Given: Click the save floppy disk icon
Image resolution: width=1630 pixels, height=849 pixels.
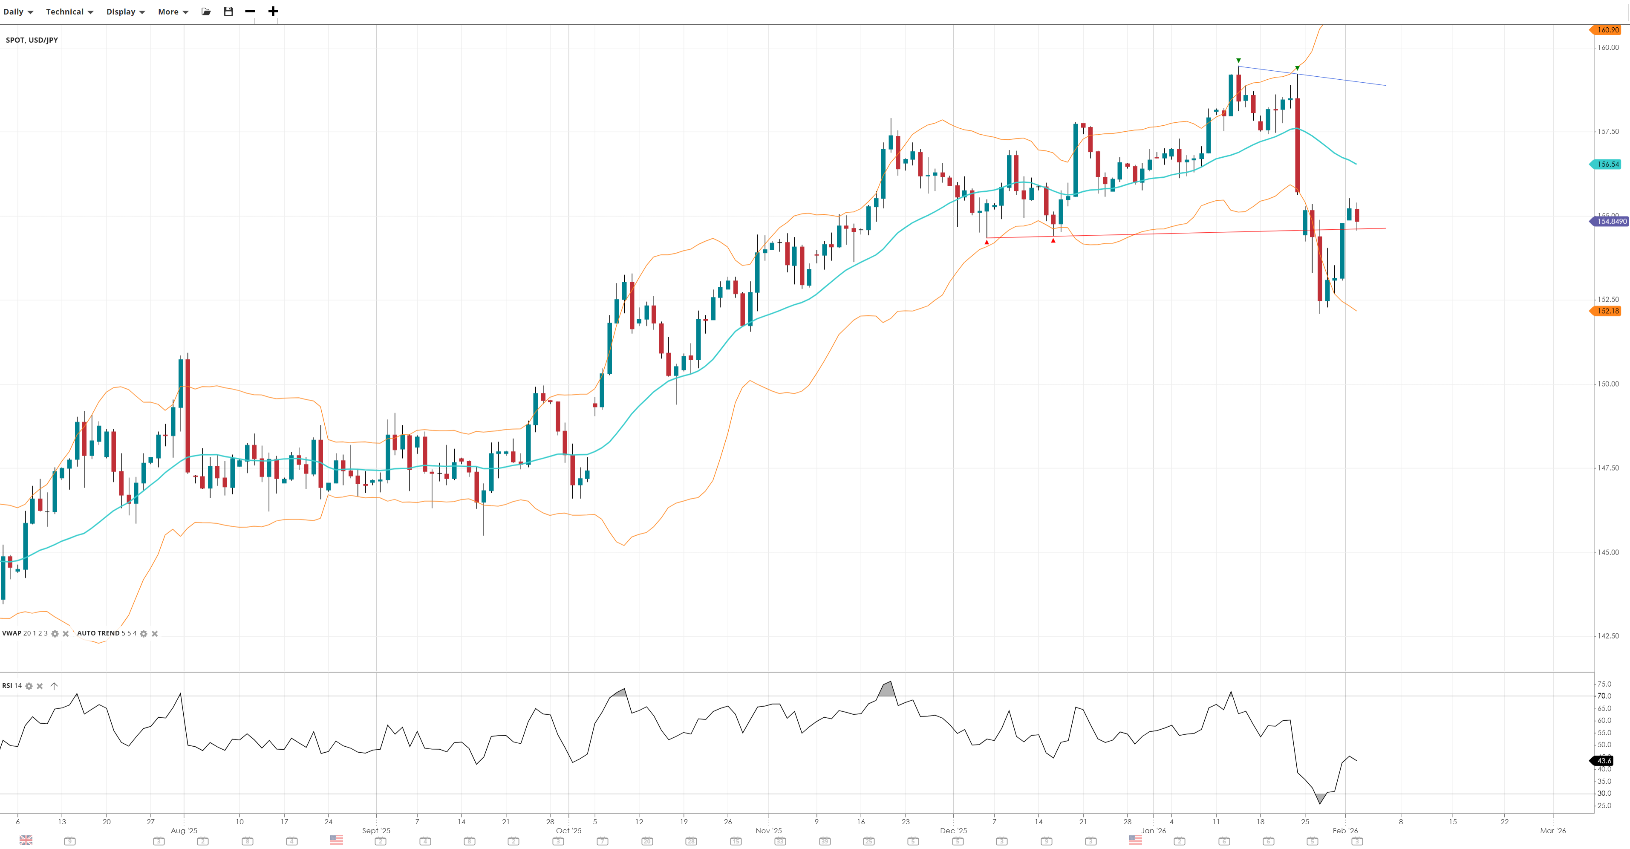Looking at the screenshot, I should point(228,12).
